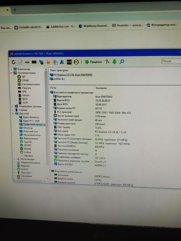Image resolution: width=181 pixels, height=241 pixels.
Task: Open the benchmark gauge icon
Action: coord(76,62)
